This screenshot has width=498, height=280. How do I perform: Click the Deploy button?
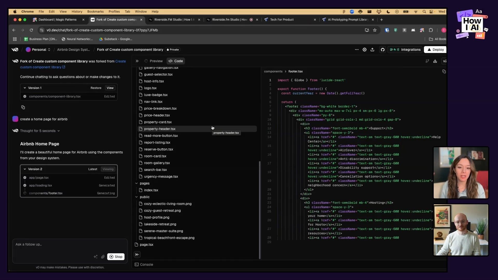click(435, 50)
